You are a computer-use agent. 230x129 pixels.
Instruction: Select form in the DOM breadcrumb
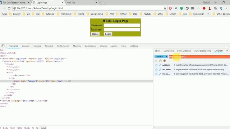point(13,128)
